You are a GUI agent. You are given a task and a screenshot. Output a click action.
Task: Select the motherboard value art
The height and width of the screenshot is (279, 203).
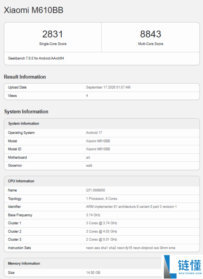88,158
